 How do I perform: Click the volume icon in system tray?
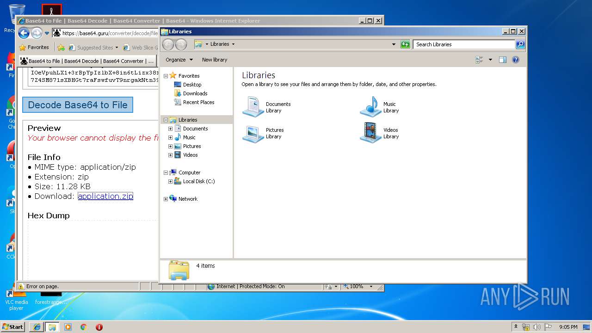[x=537, y=327]
